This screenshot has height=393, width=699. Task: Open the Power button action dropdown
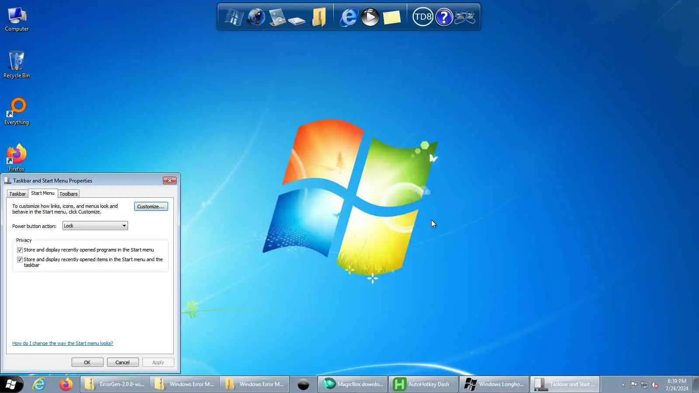(95, 226)
